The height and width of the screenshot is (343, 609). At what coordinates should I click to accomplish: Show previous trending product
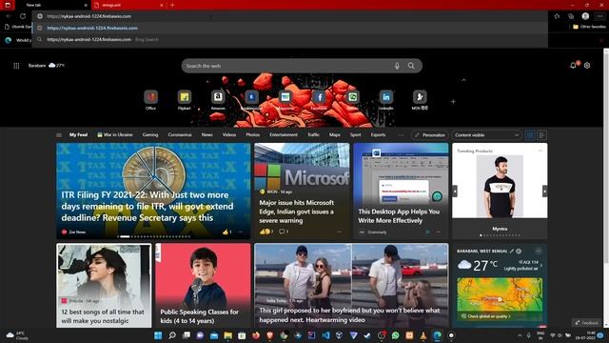[x=455, y=191]
